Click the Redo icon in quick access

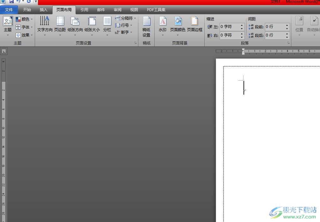29,1
